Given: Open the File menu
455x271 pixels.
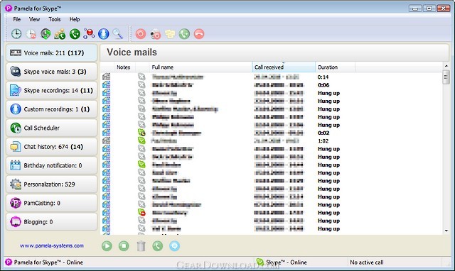Looking at the screenshot, I should [x=17, y=19].
